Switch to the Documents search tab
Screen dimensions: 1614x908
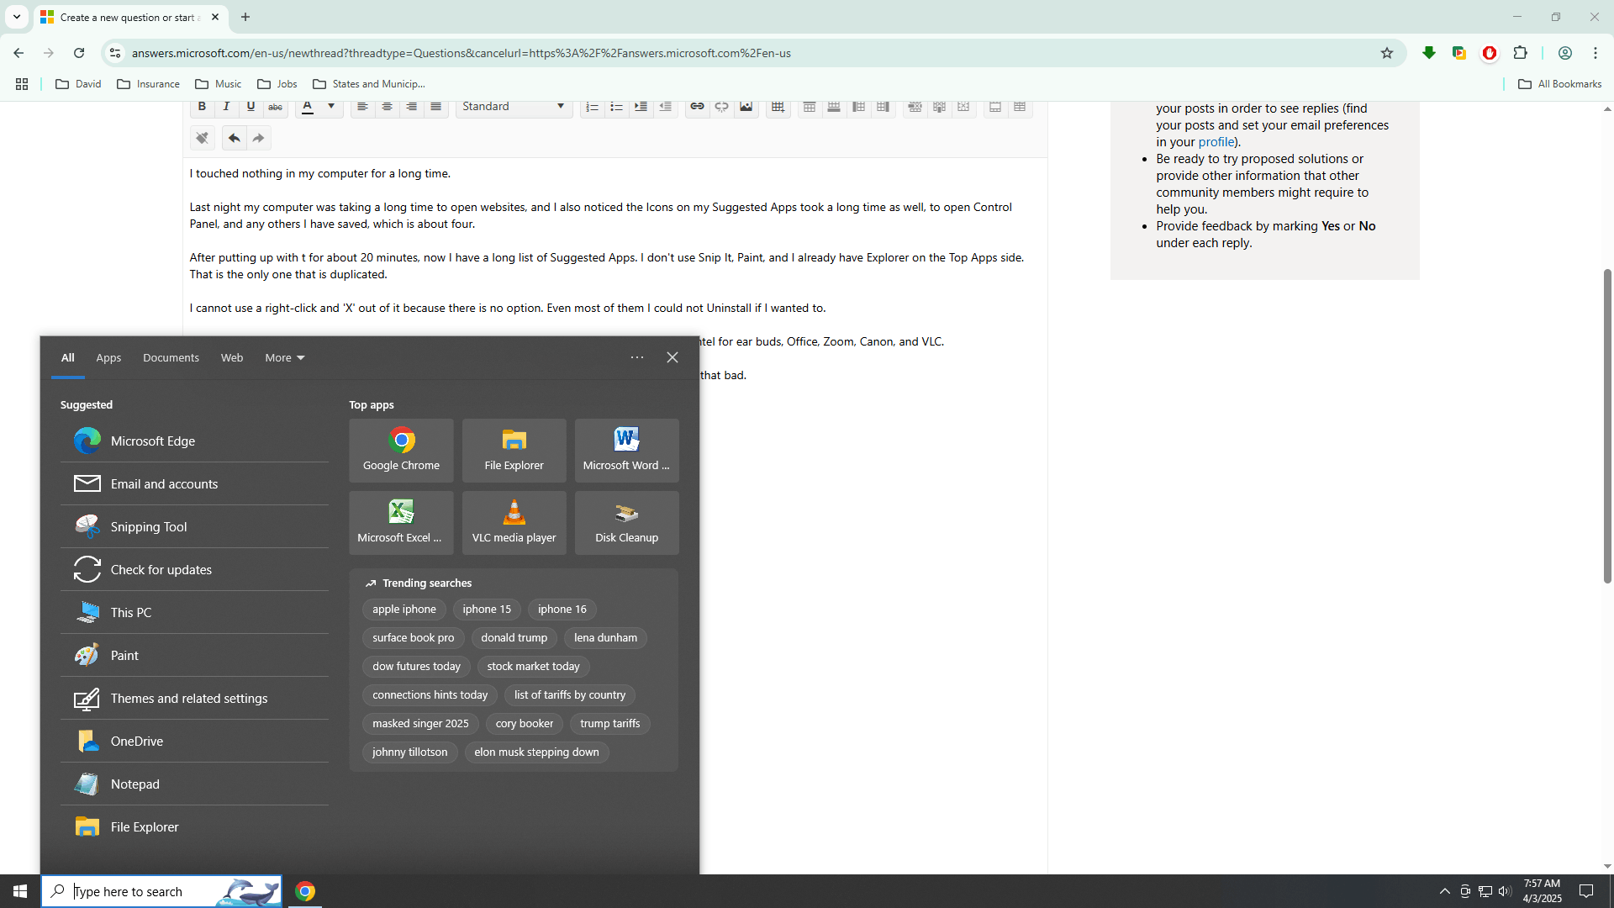coord(171,357)
